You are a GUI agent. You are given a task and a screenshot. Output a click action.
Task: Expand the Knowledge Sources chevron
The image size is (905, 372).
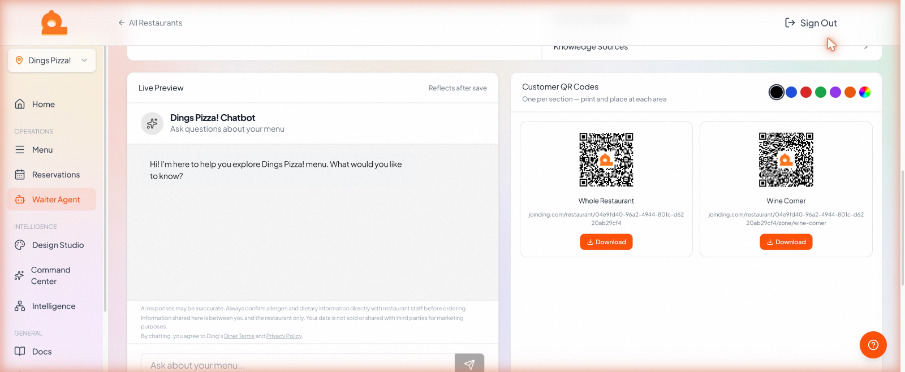866,47
